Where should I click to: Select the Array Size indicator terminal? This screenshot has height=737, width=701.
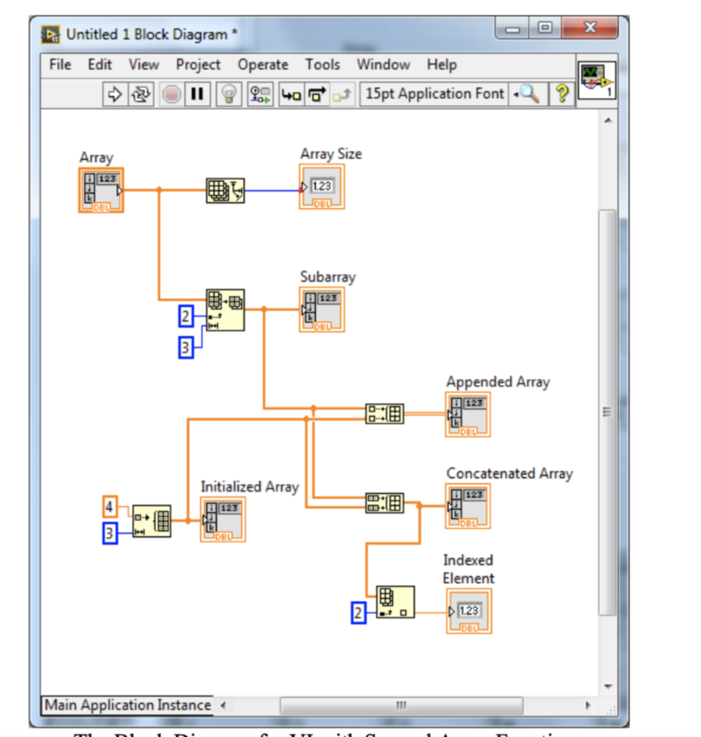click(x=322, y=186)
